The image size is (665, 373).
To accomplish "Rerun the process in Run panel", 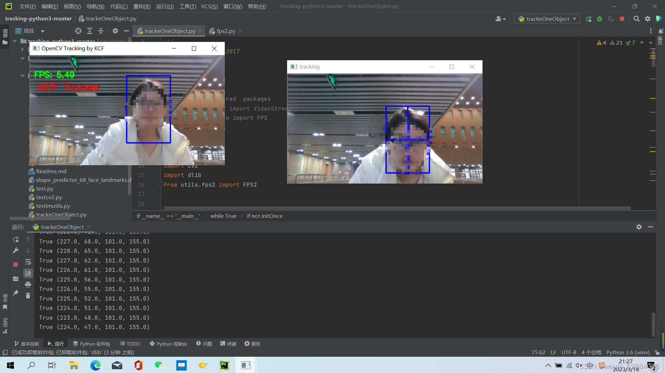I will point(16,239).
